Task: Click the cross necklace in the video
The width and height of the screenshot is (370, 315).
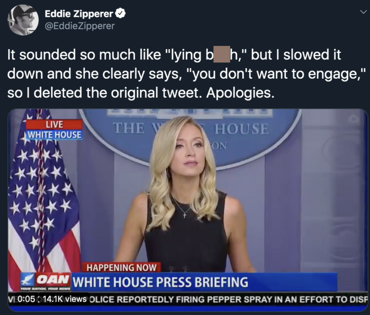Action: click(x=184, y=214)
